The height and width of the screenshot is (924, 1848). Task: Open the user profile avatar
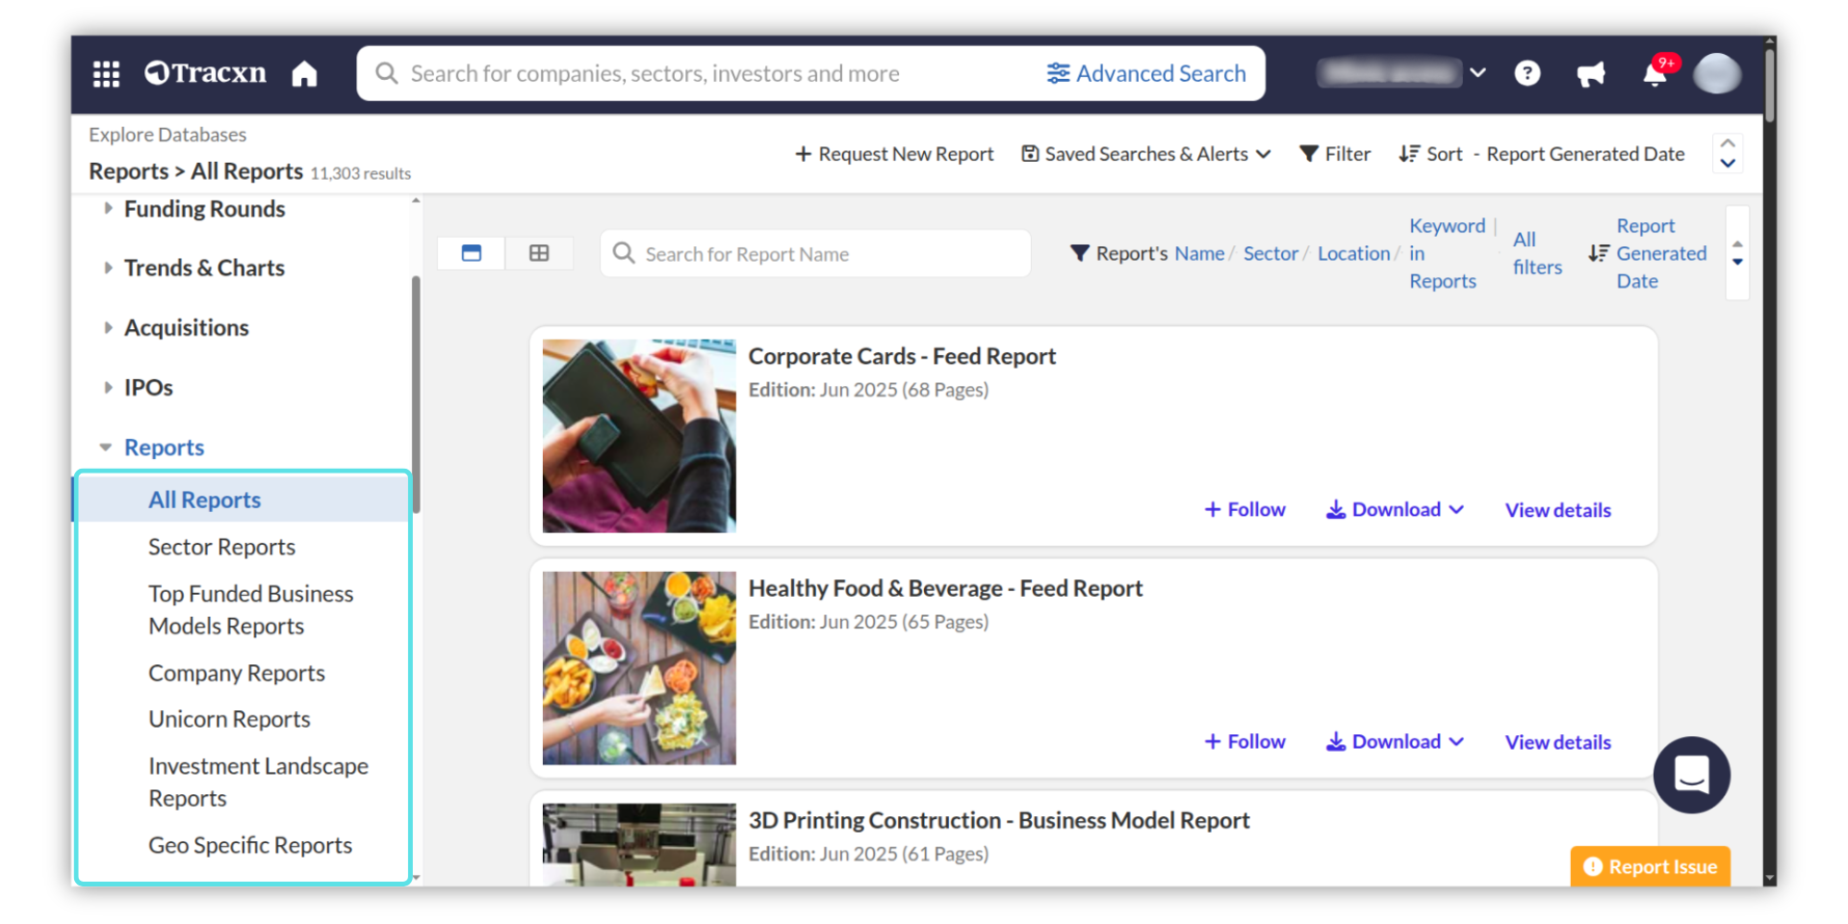click(1716, 74)
